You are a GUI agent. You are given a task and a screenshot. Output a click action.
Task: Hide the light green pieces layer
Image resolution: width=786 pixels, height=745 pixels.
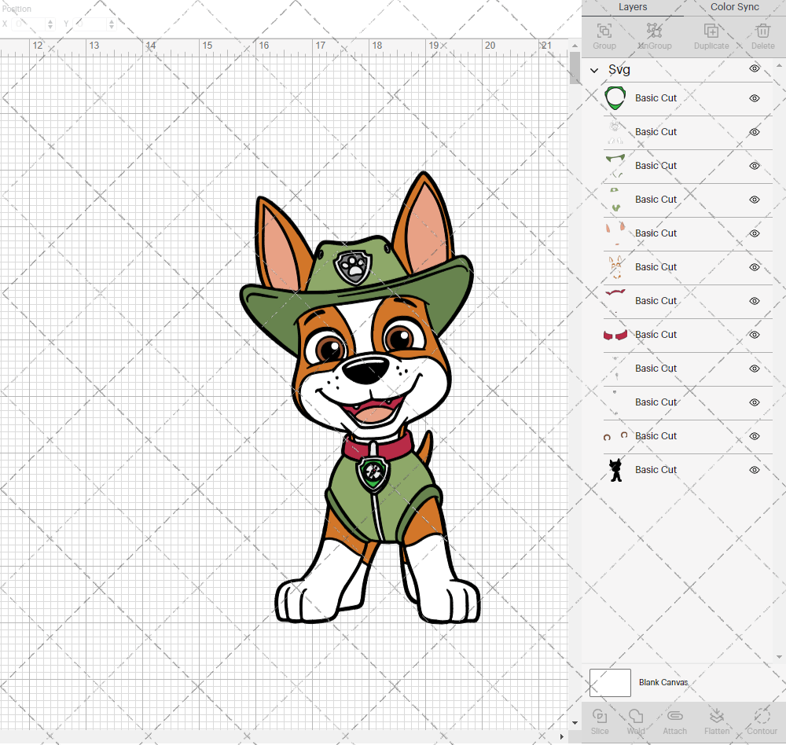[x=755, y=199]
